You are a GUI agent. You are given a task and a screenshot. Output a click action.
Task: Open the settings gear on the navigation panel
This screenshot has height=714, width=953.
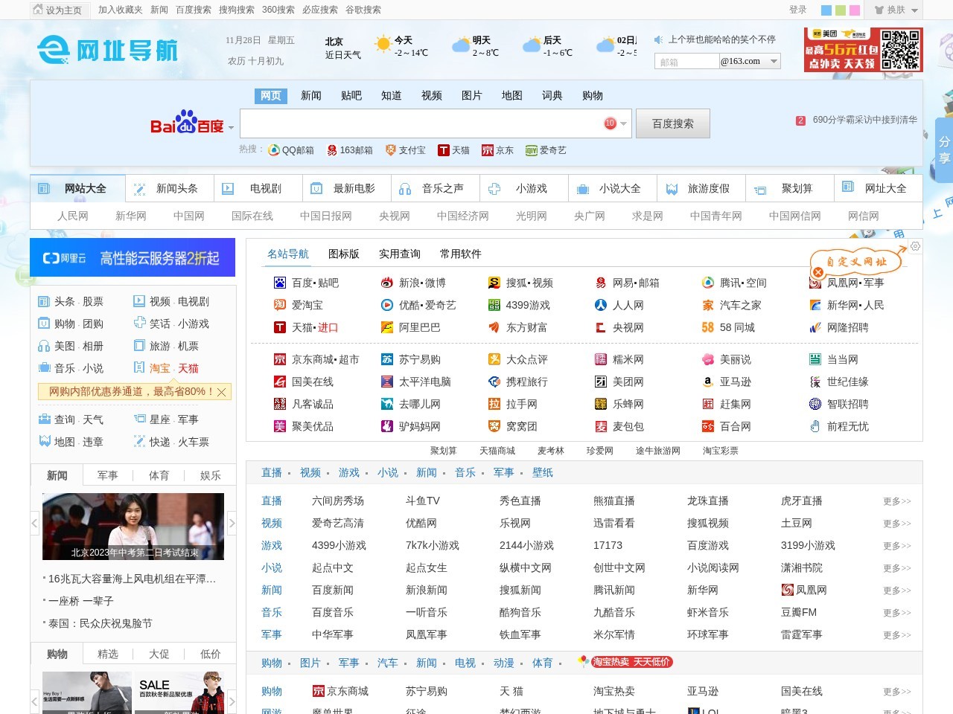[915, 246]
